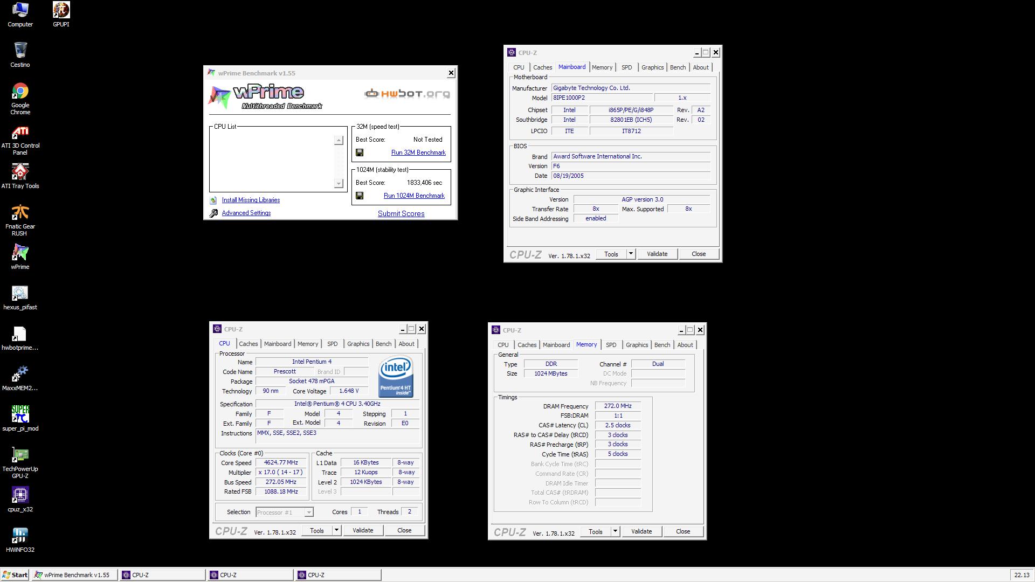Click Close button in Memory CPU-Z window

[683, 531]
